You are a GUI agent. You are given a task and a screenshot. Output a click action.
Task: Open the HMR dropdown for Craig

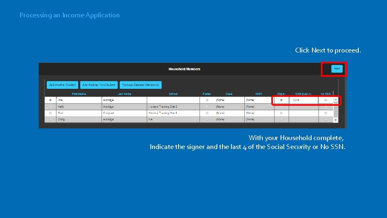pos(259,119)
